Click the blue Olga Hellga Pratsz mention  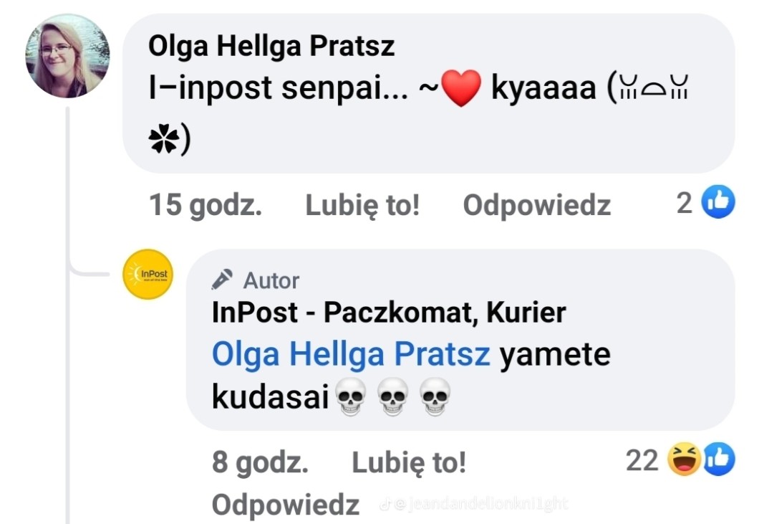[351, 355]
